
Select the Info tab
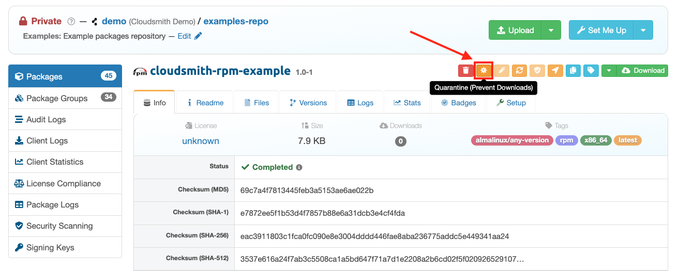pos(154,102)
